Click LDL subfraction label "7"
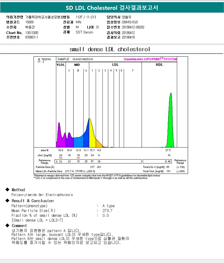Viewport: 224px width, 263px height. 133,70
